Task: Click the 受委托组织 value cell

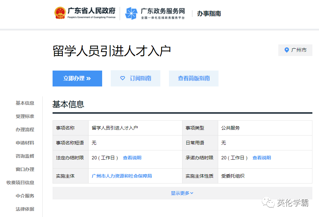Action: [x=265, y=176]
